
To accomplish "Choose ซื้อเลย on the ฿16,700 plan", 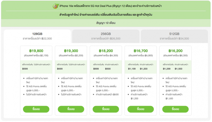I will pos(141,109).
